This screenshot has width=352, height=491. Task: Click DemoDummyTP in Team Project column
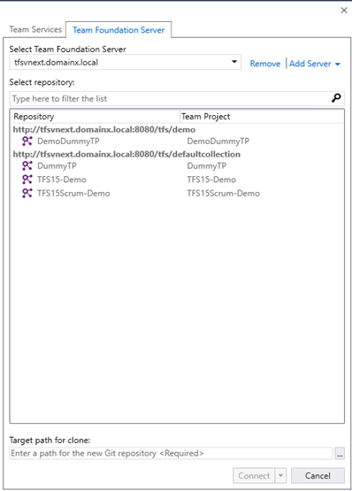[x=218, y=142]
